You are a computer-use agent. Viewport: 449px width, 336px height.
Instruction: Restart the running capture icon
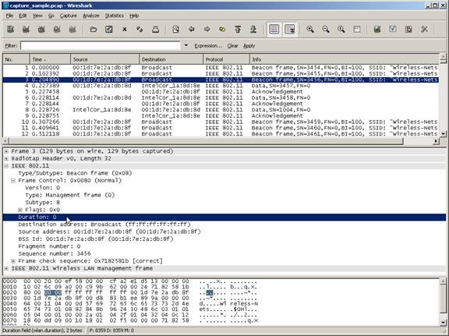[x=72, y=29]
